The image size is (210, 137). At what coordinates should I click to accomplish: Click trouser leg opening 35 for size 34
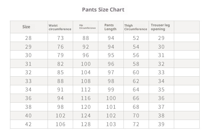[161, 90]
